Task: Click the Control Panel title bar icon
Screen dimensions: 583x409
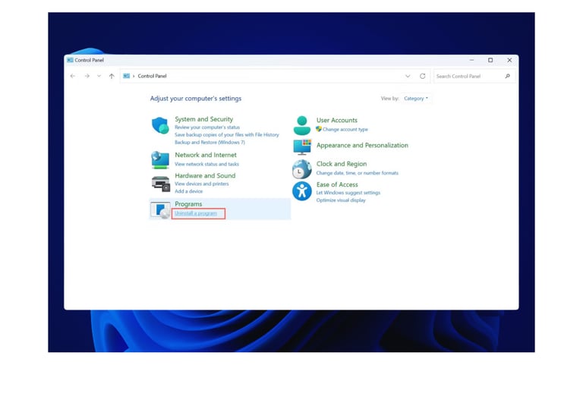Action: [70, 60]
